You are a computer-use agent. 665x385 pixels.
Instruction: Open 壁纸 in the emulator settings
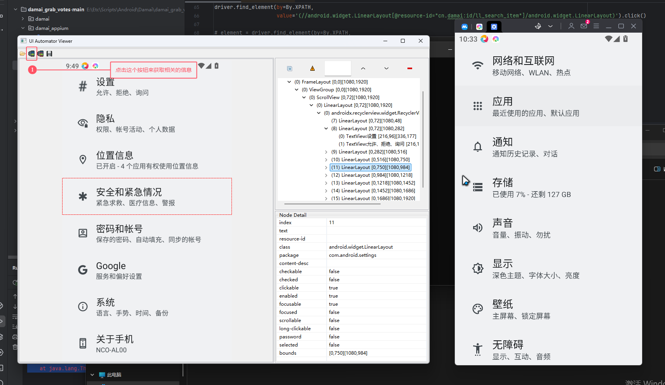[548, 309]
